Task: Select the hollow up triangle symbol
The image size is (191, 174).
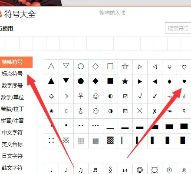Action: tap(51, 67)
